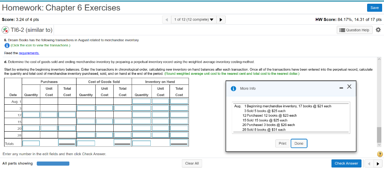Click '28 Sold 8 books @ $31 each' line
The width and height of the screenshot is (384, 169).
(x=264, y=130)
